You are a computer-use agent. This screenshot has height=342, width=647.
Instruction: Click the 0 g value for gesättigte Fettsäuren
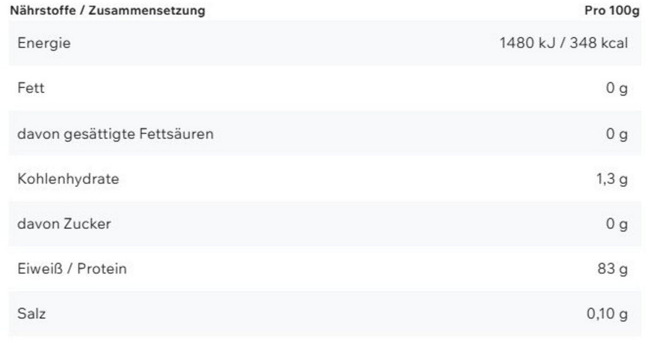click(x=617, y=134)
